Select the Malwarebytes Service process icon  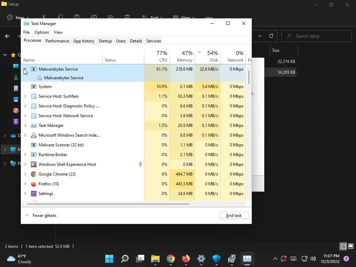pyautogui.click(x=34, y=69)
